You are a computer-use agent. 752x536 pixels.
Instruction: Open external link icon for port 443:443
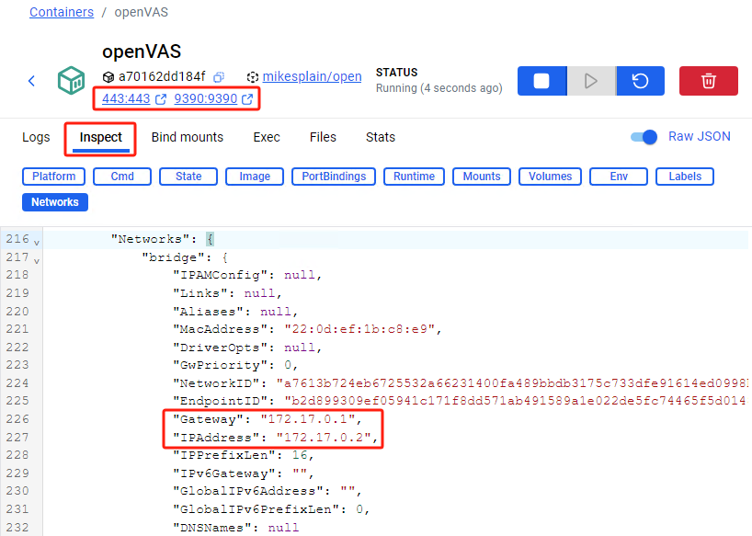[x=161, y=98]
